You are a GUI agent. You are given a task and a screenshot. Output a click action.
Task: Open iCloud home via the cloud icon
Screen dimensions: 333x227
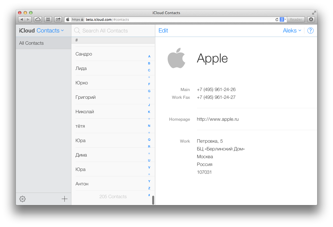[37, 19]
